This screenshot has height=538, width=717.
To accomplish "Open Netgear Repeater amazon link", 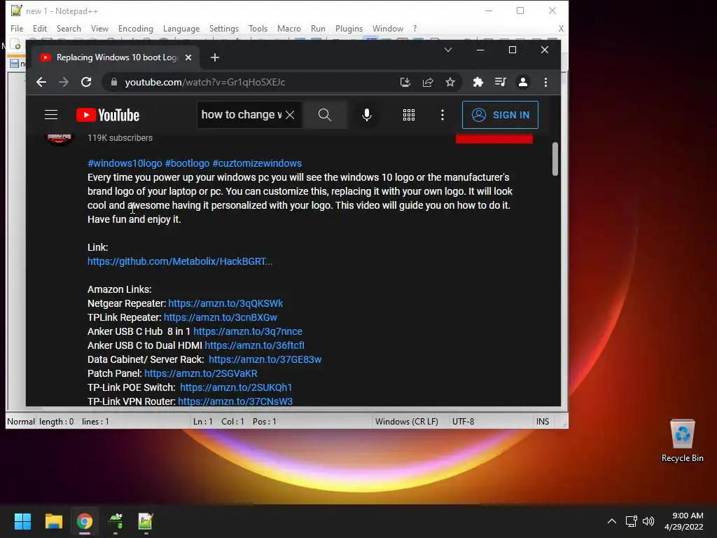I will pos(225,303).
